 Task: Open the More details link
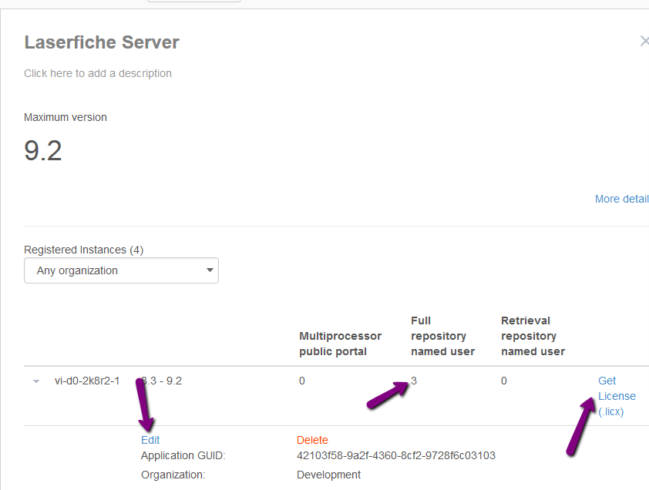(622, 199)
